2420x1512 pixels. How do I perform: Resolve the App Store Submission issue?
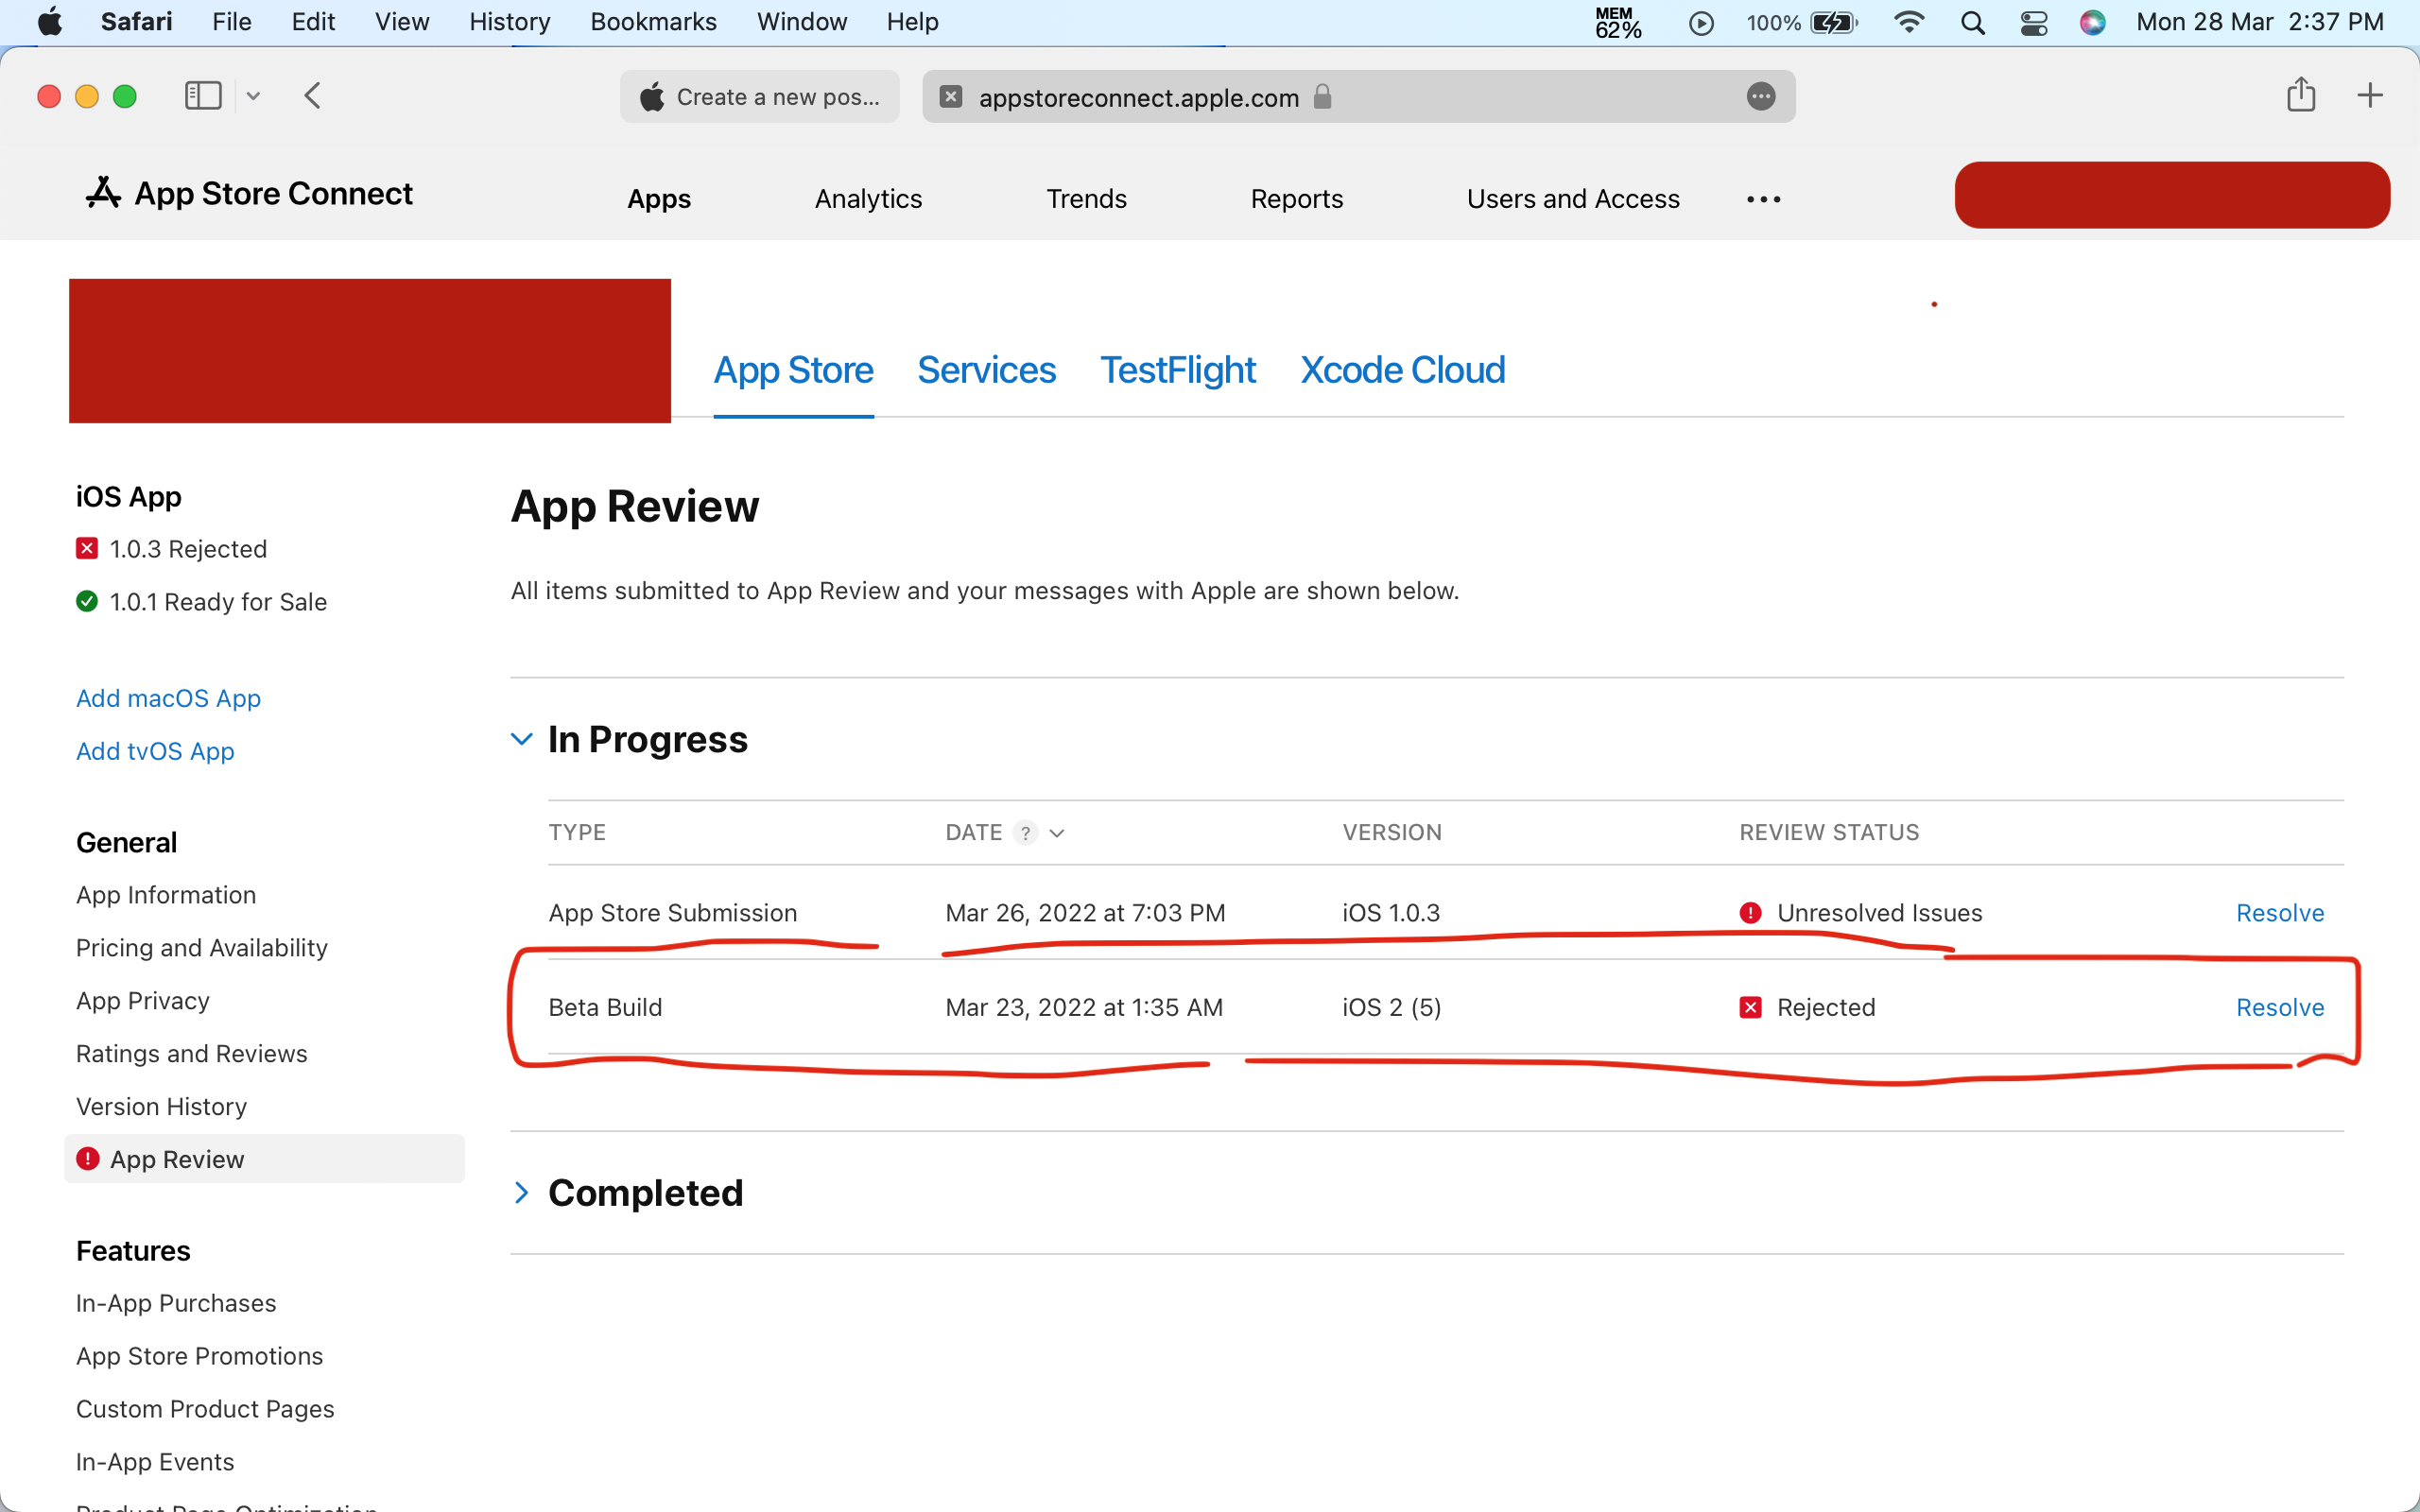coord(2280,913)
